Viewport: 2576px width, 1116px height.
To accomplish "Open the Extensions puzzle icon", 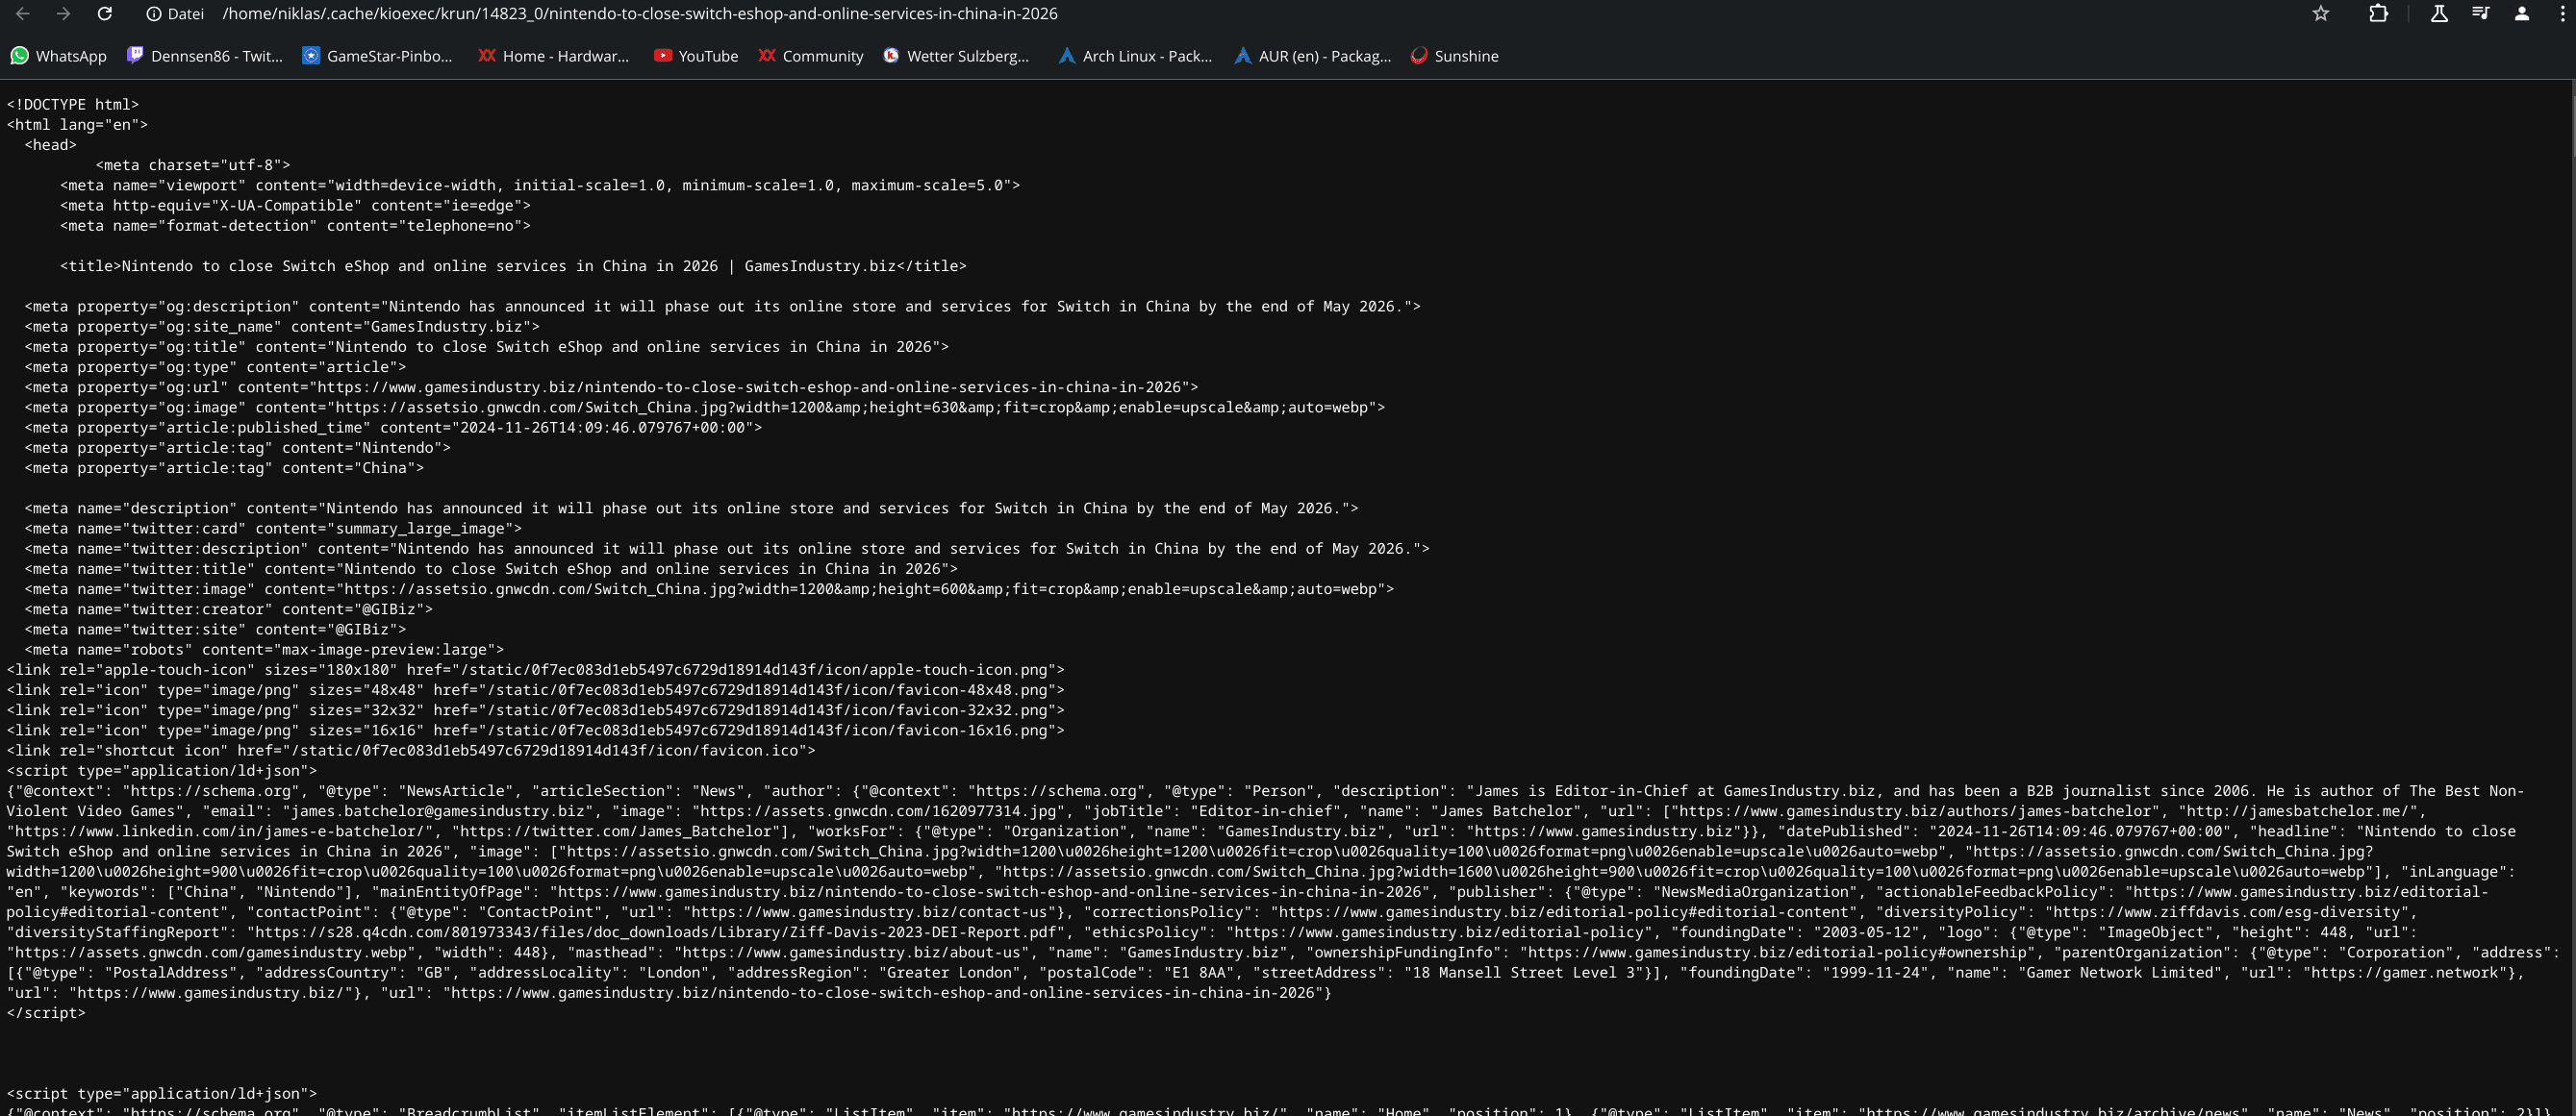I will click(2379, 14).
